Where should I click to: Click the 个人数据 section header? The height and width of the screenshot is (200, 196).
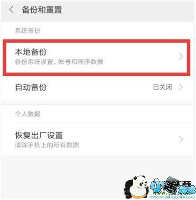click(x=28, y=114)
